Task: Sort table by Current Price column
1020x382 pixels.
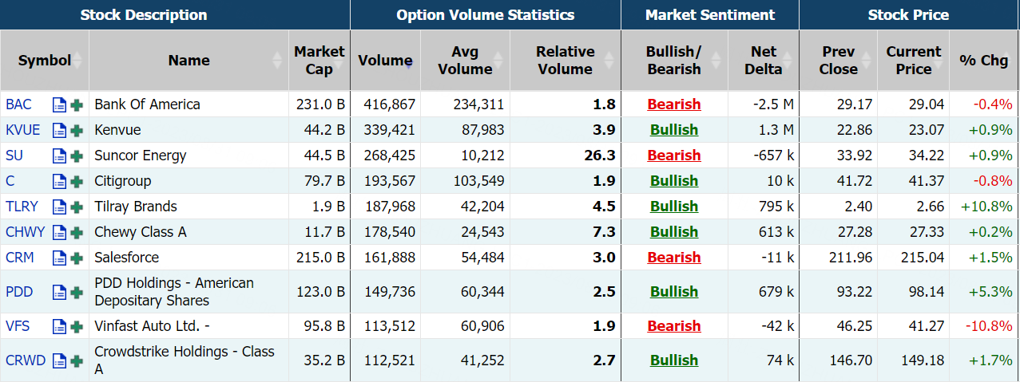Action: click(913, 61)
